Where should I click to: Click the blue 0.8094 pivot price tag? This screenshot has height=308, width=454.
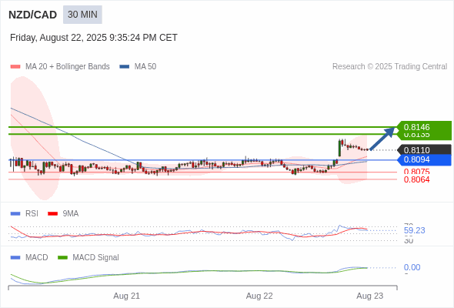tap(424, 159)
